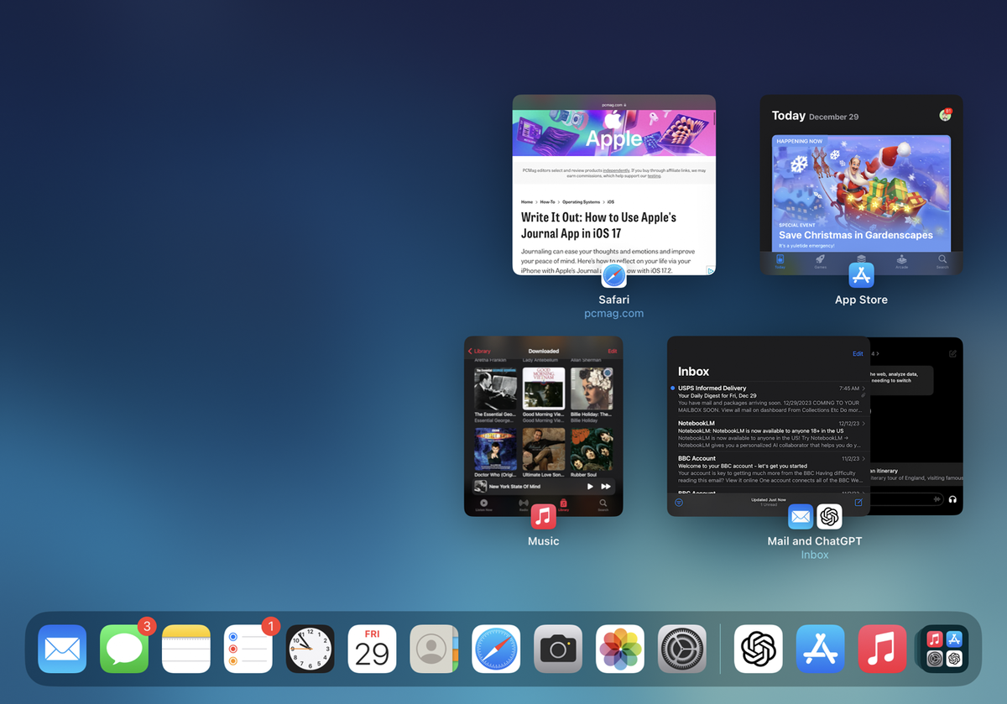Tap Good Morning Vietnam album cover

(543, 389)
